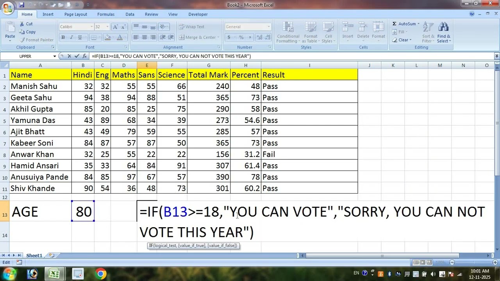Open the Clear eraser dropdown
500x281 pixels.
(402, 40)
